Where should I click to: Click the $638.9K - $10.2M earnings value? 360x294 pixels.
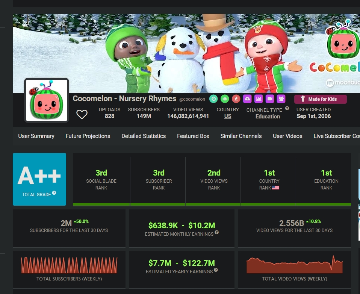tap(182, 226)
